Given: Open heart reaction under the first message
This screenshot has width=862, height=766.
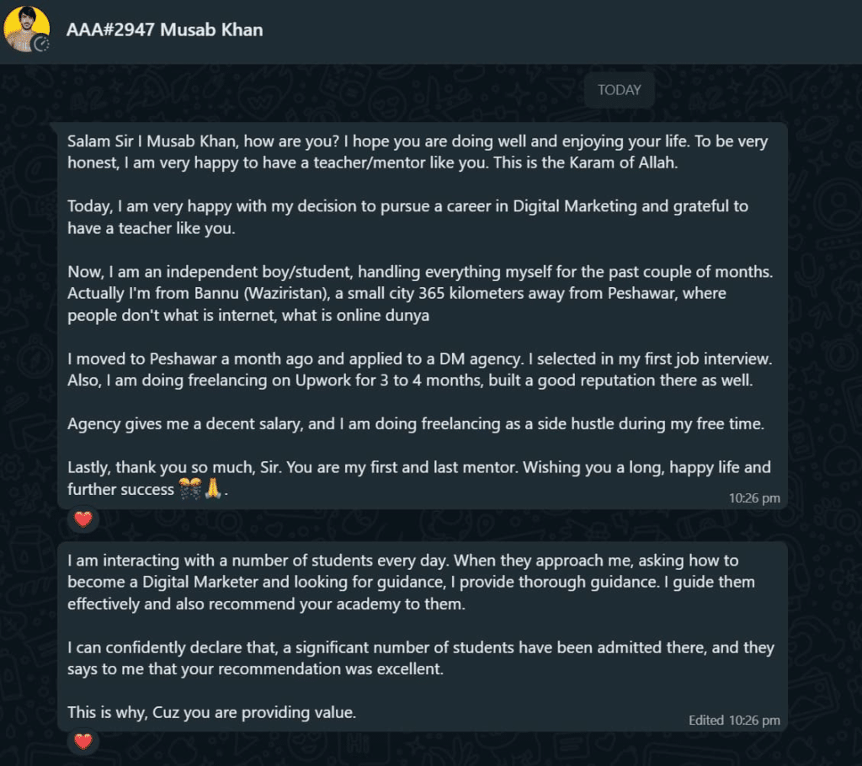Looking at the screenshot, I should coord(83,519).
